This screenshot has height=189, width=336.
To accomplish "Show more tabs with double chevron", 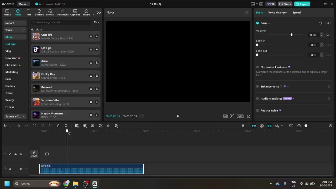I will coord(99,13).
